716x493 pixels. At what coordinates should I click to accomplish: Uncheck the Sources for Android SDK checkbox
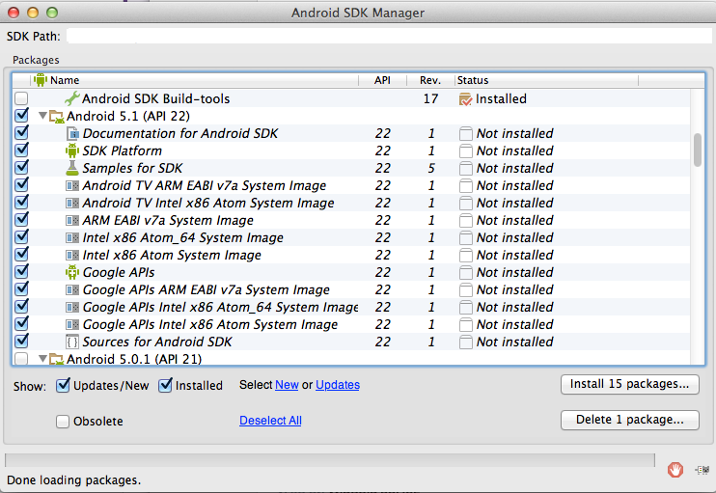[x=21, y=341]
